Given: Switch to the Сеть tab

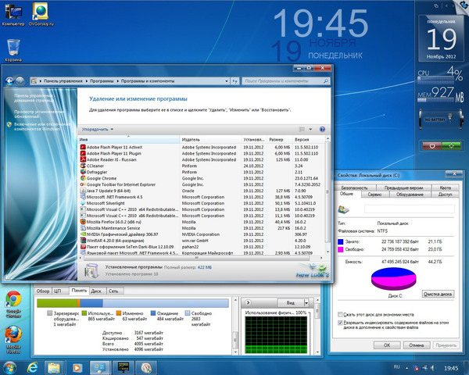Looking at the screenshot, I should (113, 291).
